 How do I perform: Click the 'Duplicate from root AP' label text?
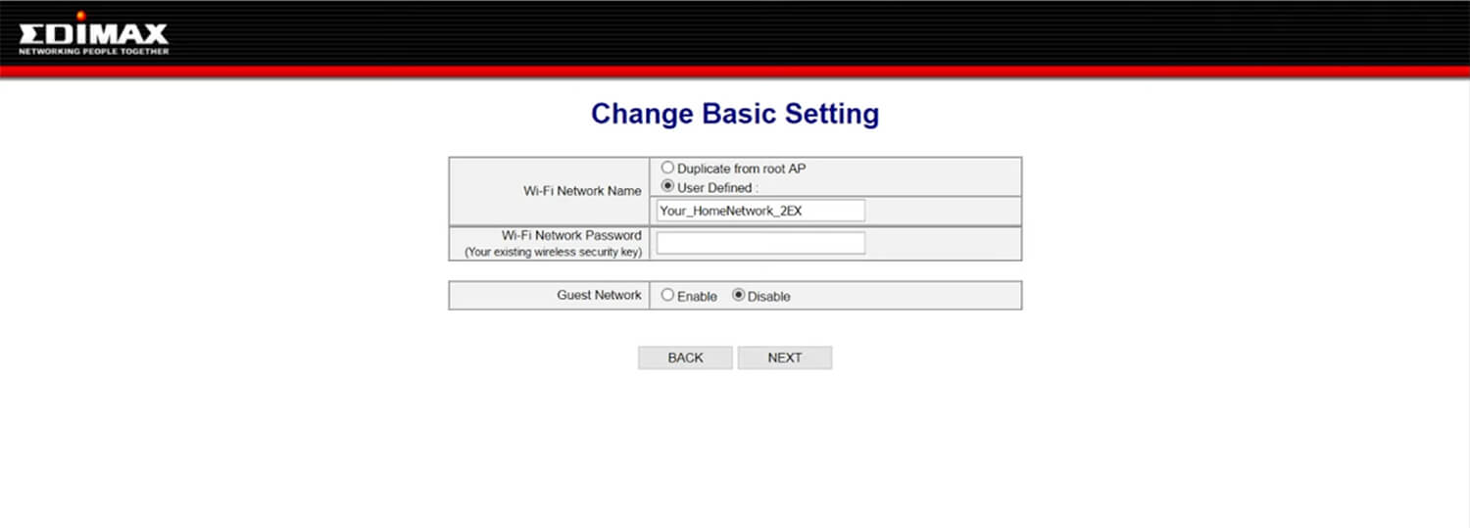(741, 168)
